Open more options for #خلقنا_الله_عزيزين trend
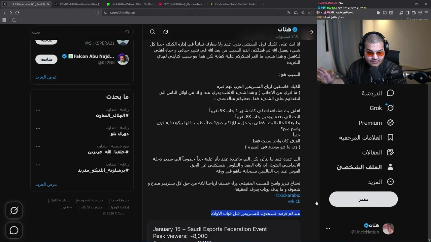The image size is (431, 242). pyautogui.click(x=38, y=147)
